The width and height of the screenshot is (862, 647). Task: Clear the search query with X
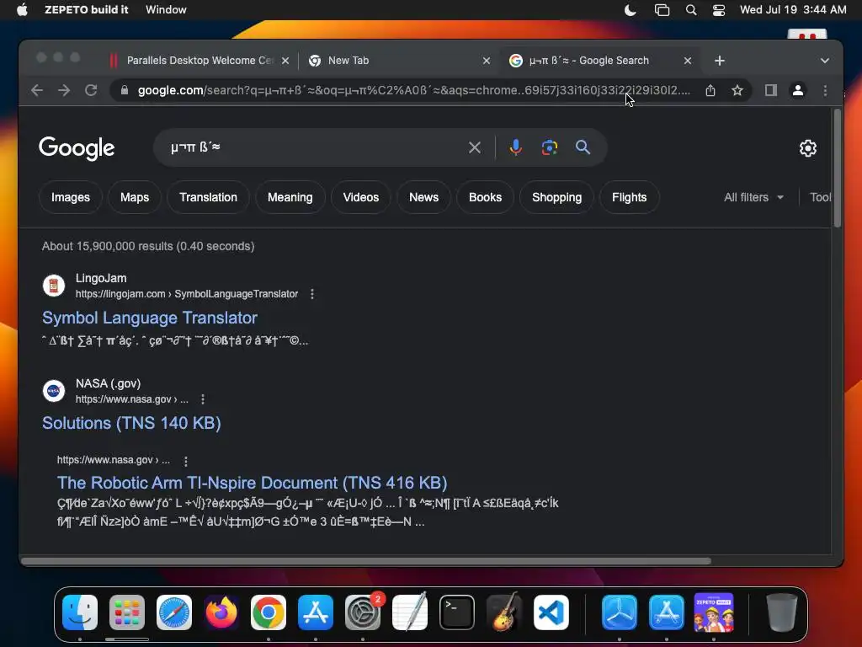point(475,147)
